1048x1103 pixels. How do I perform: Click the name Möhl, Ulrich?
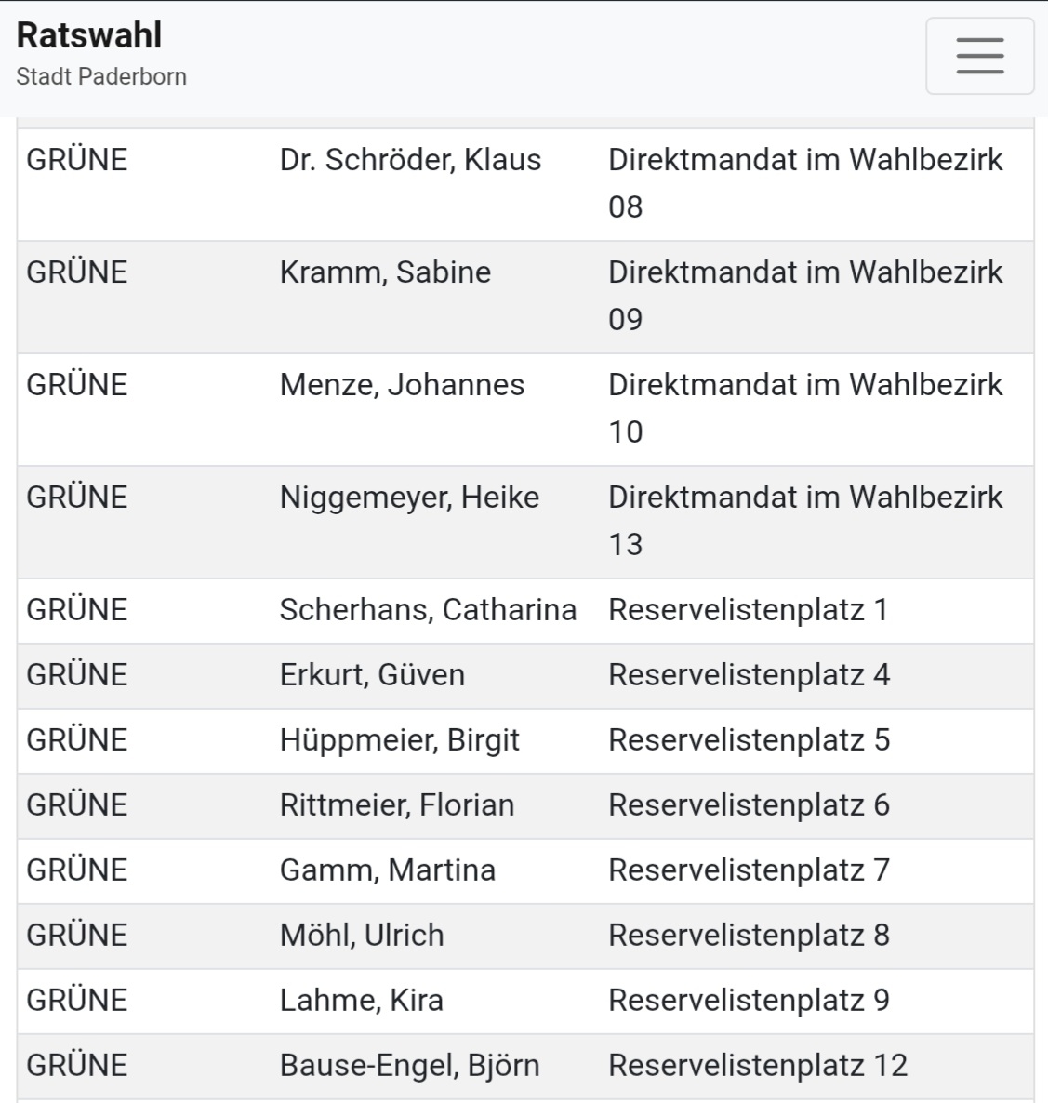pos(362,936)
